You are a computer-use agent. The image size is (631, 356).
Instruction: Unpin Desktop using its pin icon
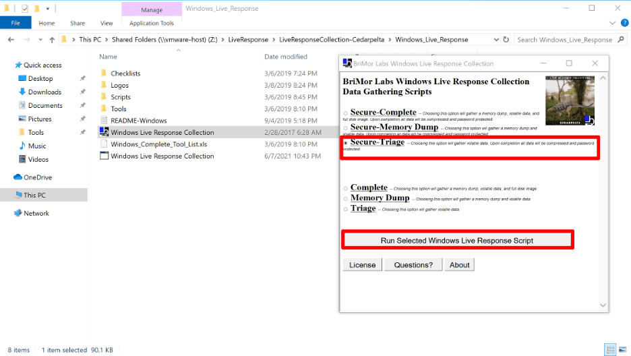(x=82, y=78)
